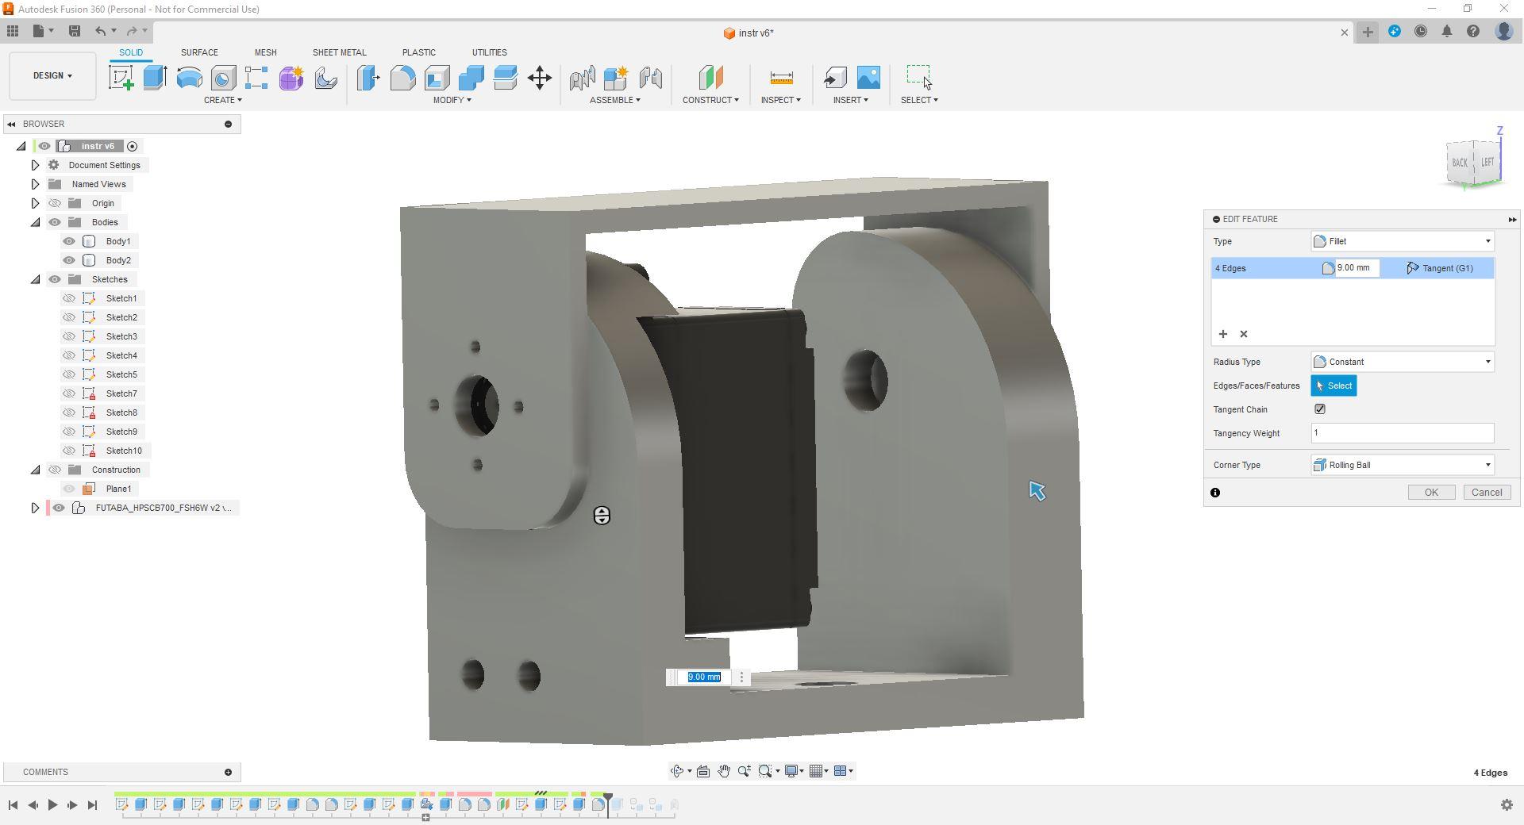Viewport: 1524px width, 825px height.
Task: Click the Tangency Weight input field
Action: (x=1403, y=433)
